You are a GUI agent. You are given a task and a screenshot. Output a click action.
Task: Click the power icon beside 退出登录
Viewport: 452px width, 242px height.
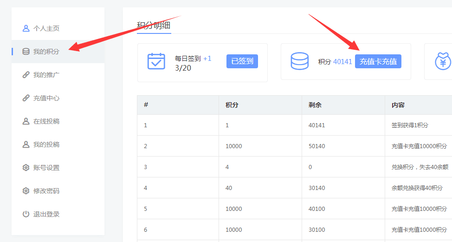click(x=26, y=214)
